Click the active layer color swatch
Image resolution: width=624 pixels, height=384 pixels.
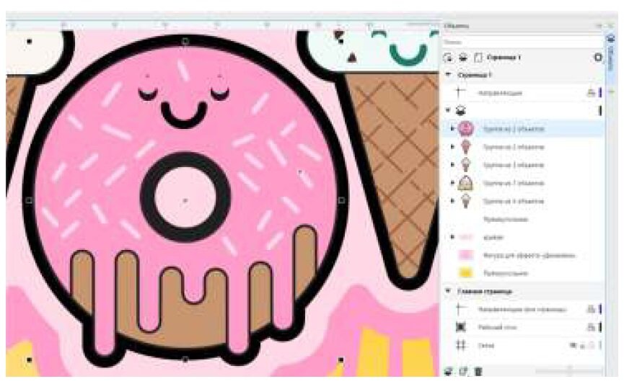[x=599, y=110]
